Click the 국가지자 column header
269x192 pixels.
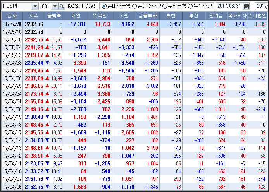pyautogui.click(x=237, y=16)
